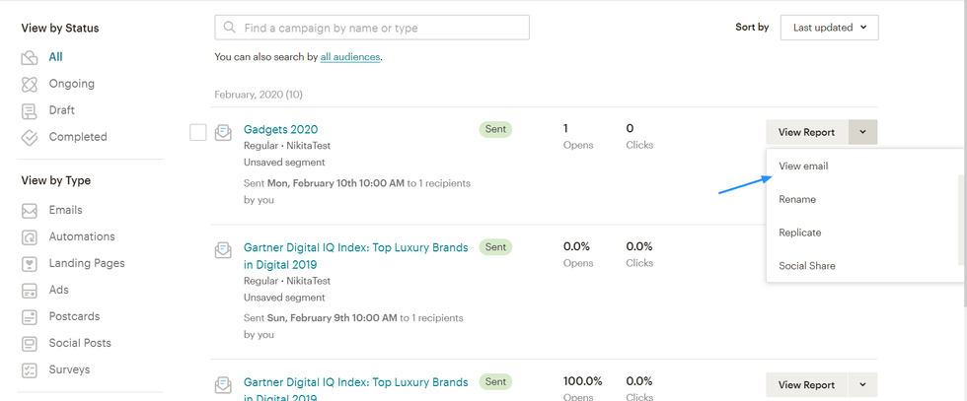Click the Landing Pages icon
This screenshot has width=967, height=401.
point(30,263)
